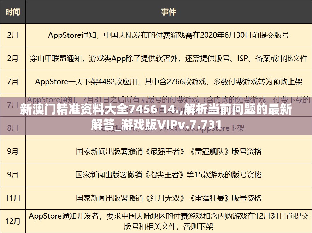Select 9月 cell in the 《指尖王者》 row

coord(13,174)
